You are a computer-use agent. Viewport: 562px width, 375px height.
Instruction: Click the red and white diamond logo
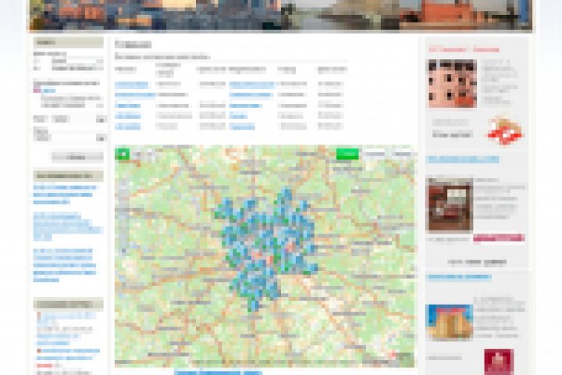pos(505,130)
